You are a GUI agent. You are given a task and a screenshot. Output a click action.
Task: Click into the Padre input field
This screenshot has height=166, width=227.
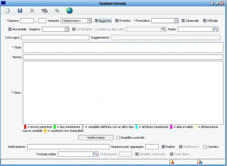click(x=195, y=29)
